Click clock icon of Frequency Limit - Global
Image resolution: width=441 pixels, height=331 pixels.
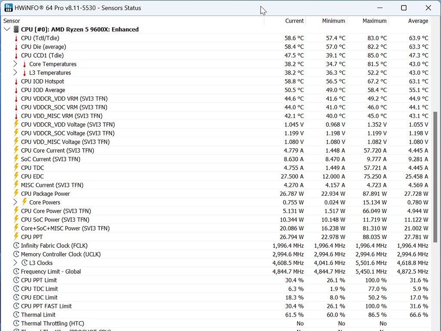tap(16, 272)
